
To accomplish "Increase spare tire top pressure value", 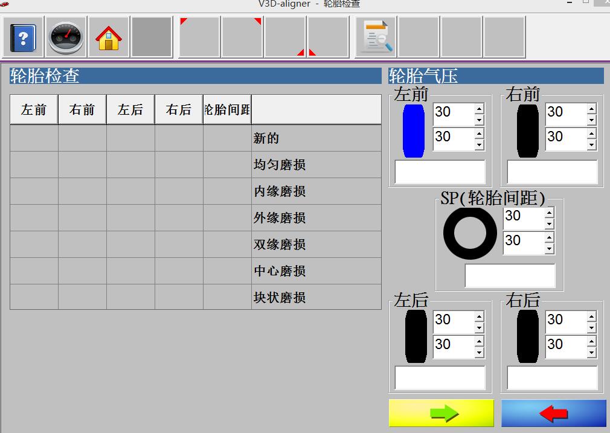I will point(549,212).
